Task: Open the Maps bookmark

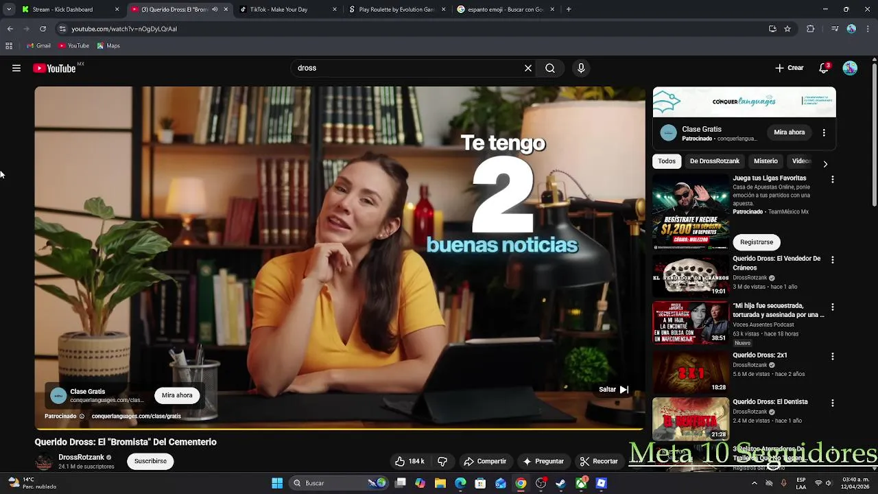Action: pyautogui.click(x=108, y=46)
